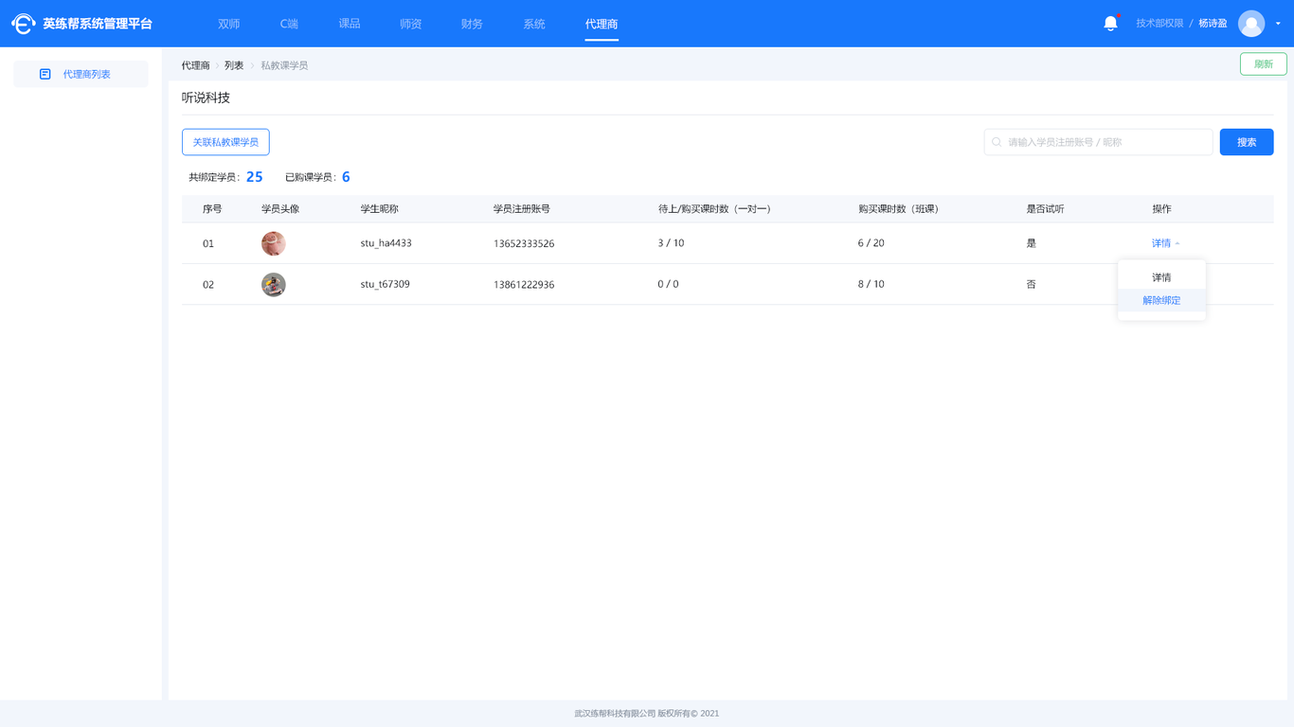The width and height of the screenshot is (1294, 727).
Task: Click the search magnifier icon in the input
Action: click(x=997, y=142)
